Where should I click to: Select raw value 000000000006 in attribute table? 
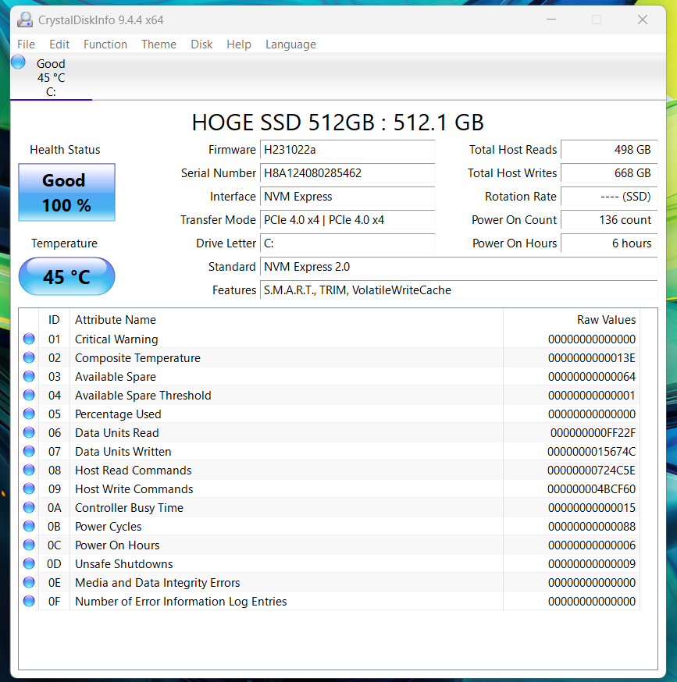point(592,545)
